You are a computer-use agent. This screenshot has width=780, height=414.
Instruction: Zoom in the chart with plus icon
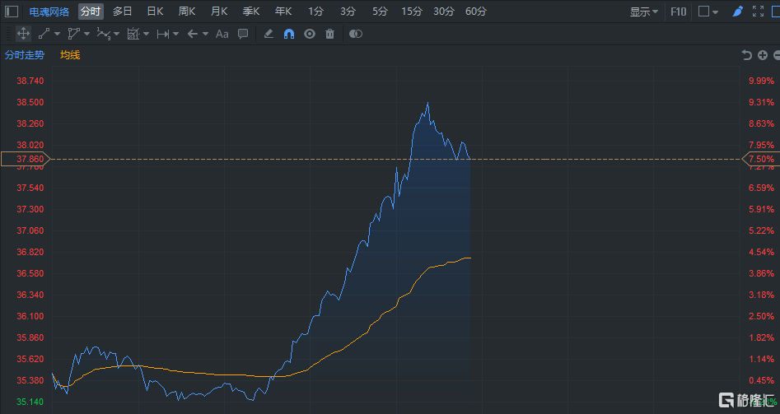pyautogui.click(x=763, y=55)
